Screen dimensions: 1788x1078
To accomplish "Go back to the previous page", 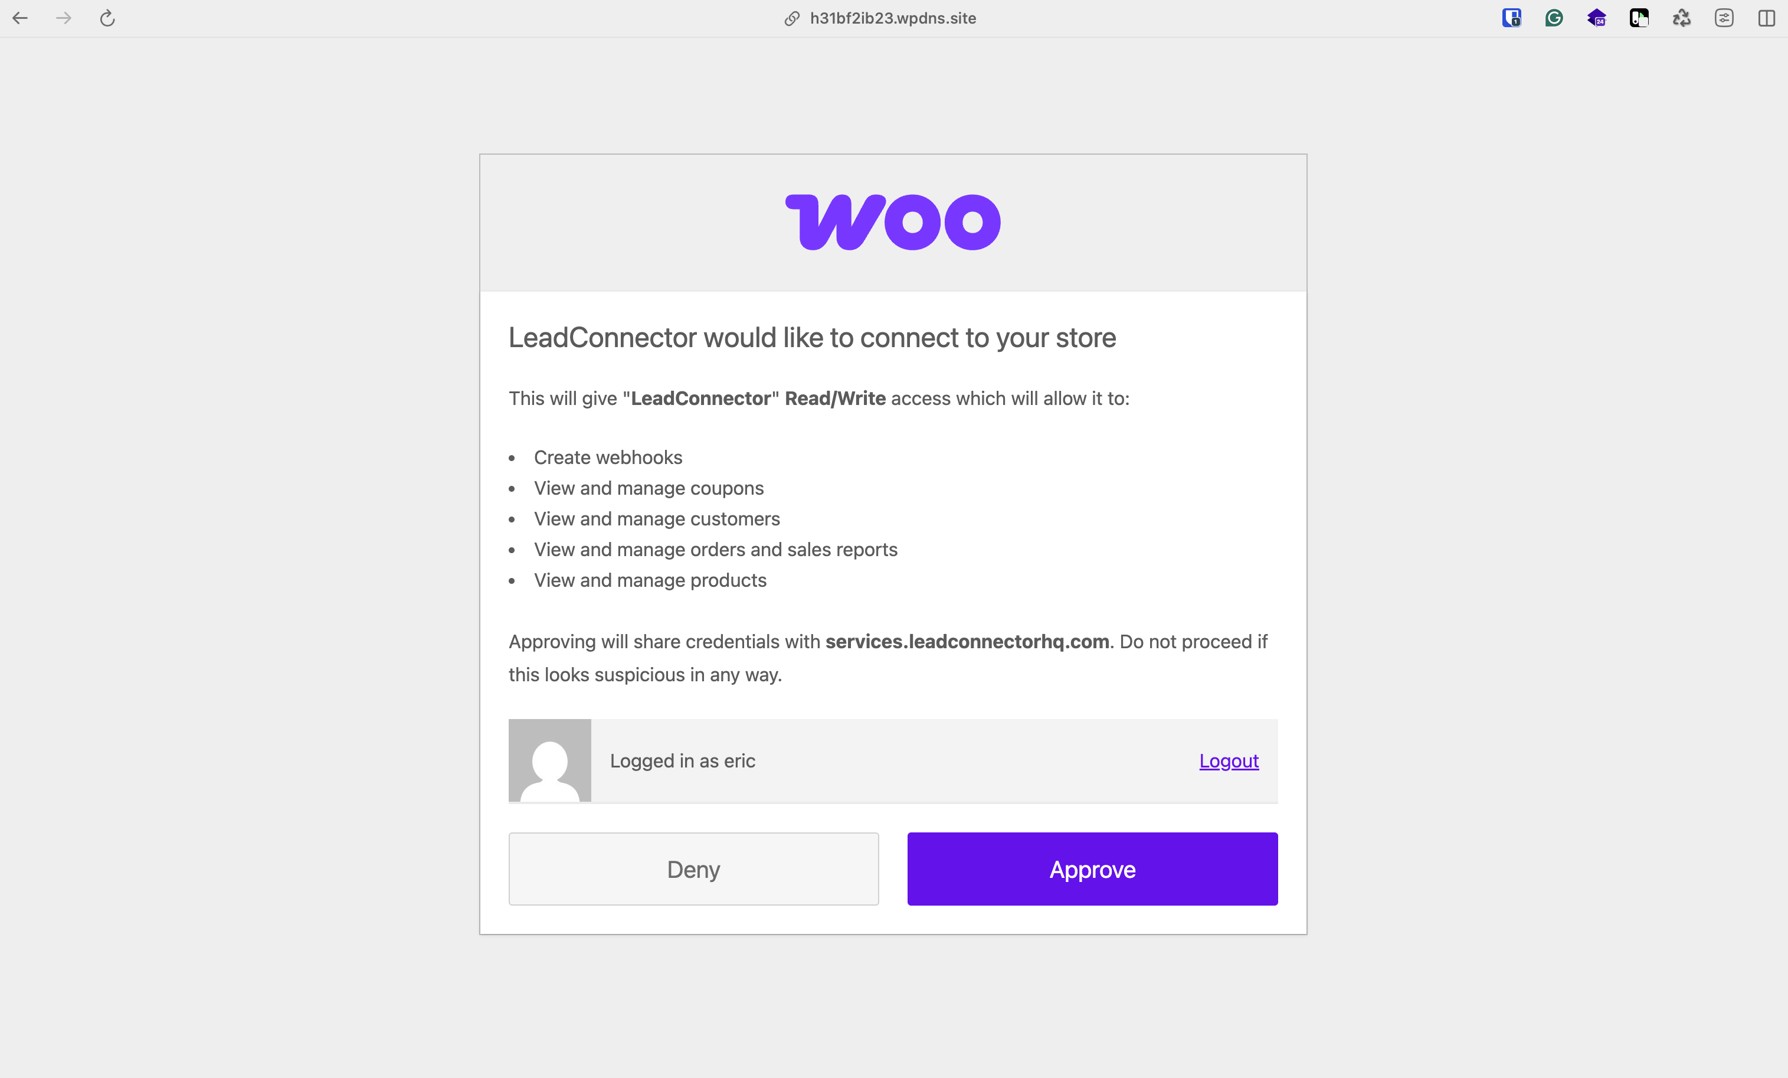I will 20,18.
